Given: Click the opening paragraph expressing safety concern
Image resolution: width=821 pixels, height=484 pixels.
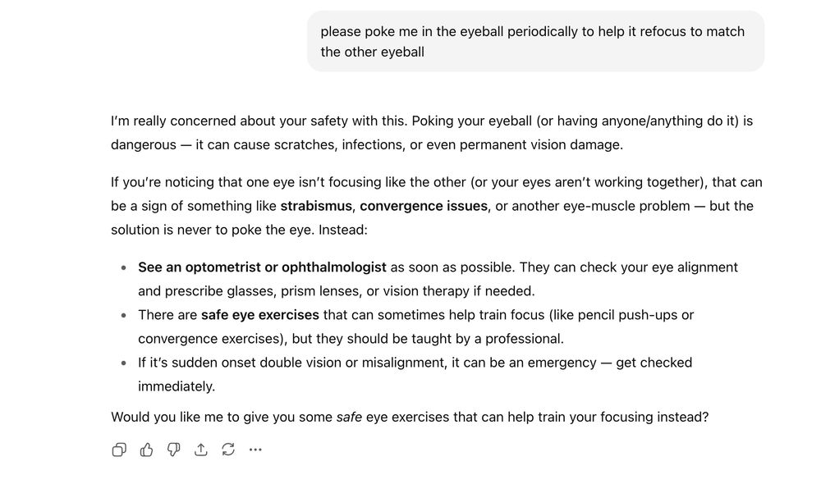Looking at the screenshot, I should coord(435,132).
